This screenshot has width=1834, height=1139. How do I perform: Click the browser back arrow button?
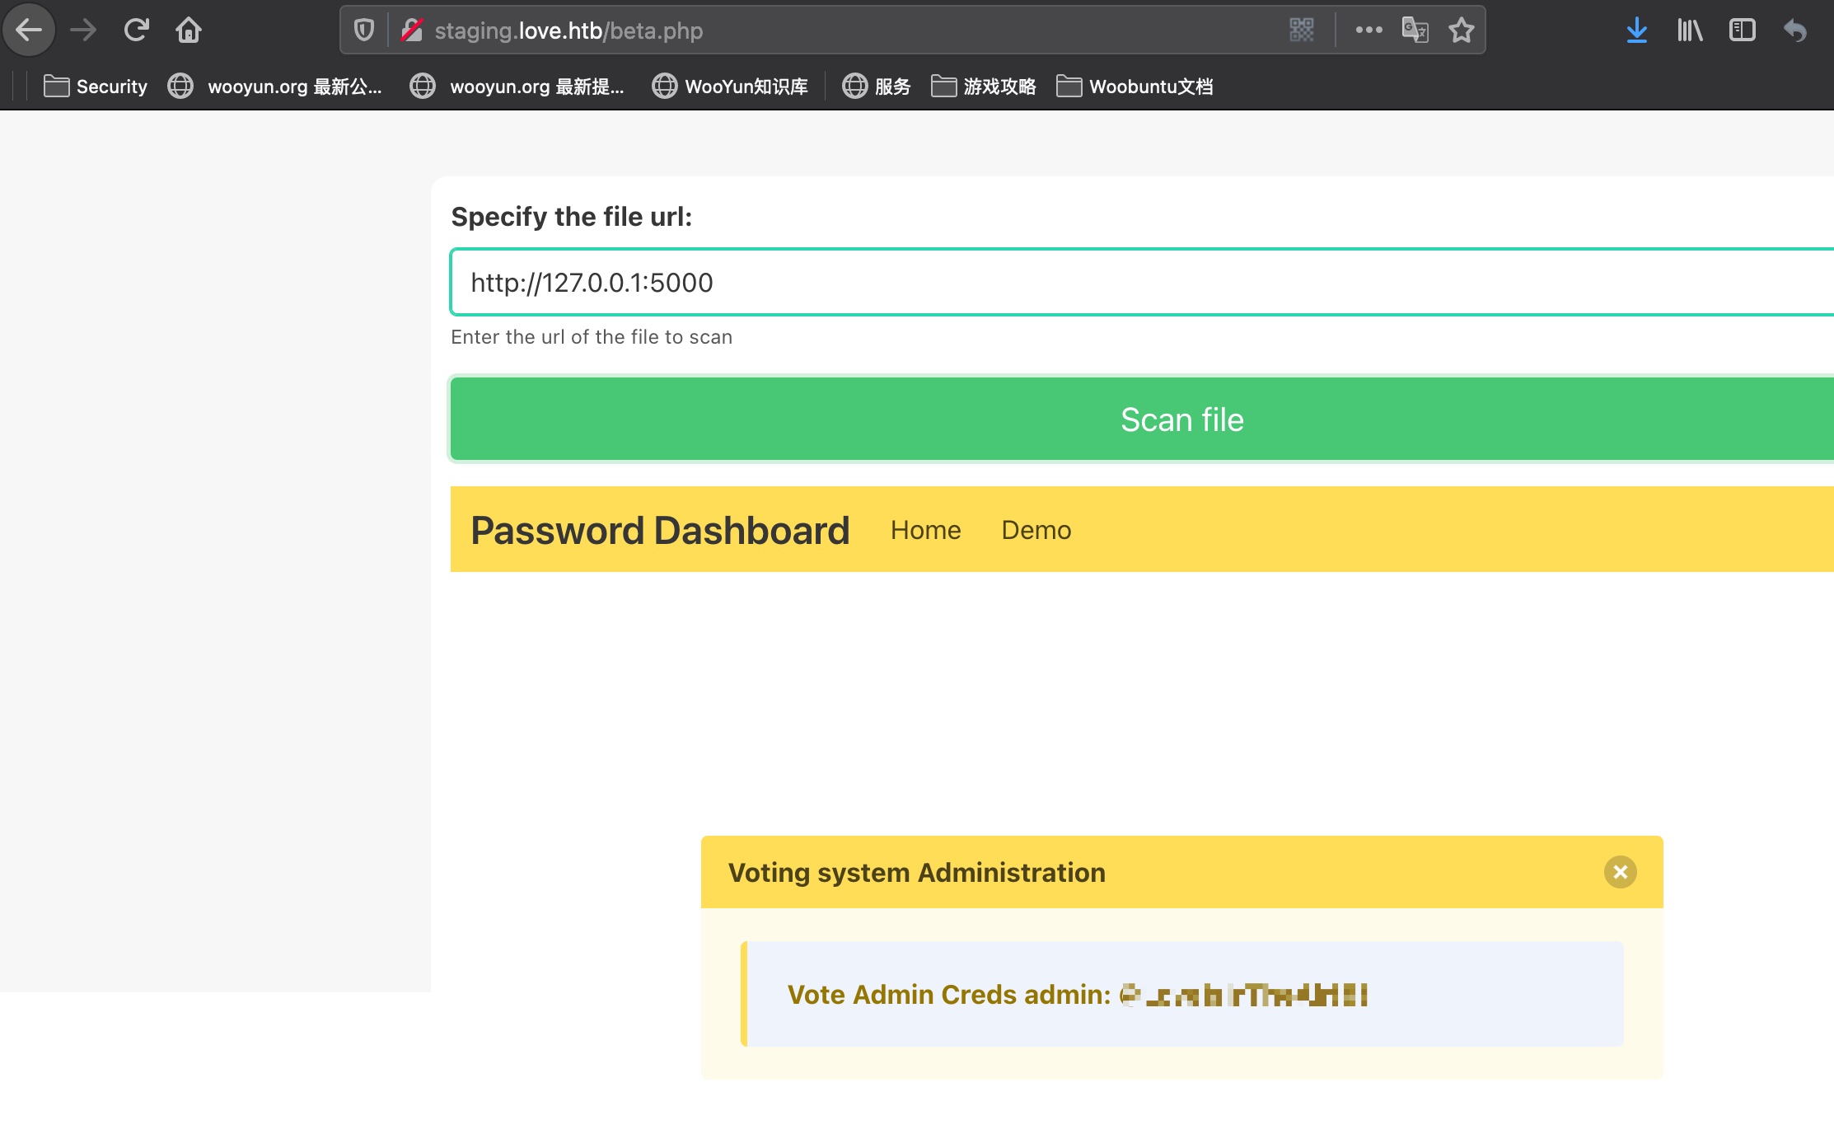coord(29,30)
